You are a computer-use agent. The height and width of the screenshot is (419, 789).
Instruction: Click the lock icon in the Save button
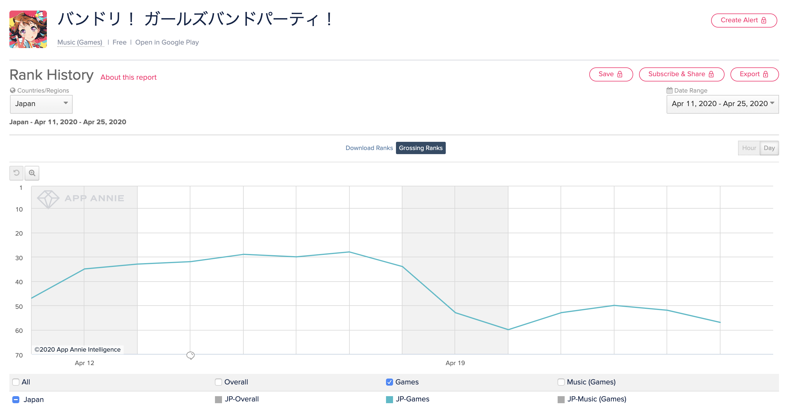coord(620,74)
